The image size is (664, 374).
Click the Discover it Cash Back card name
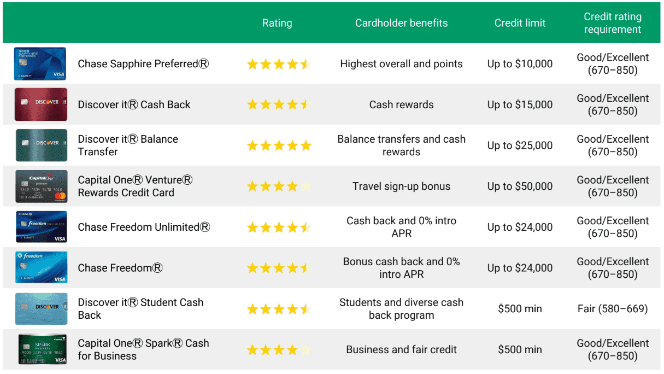[x=134, y=104]
